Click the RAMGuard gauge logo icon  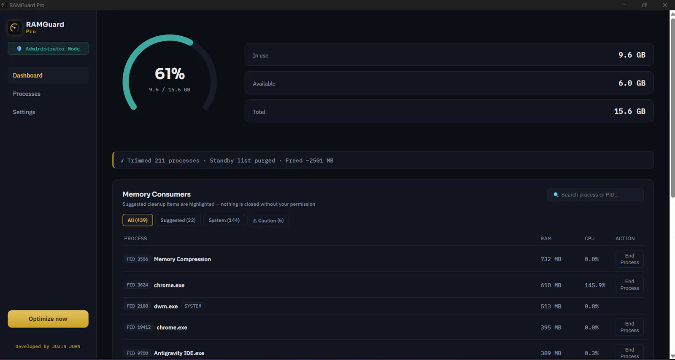pyautogui.click(x=14, y=28)
